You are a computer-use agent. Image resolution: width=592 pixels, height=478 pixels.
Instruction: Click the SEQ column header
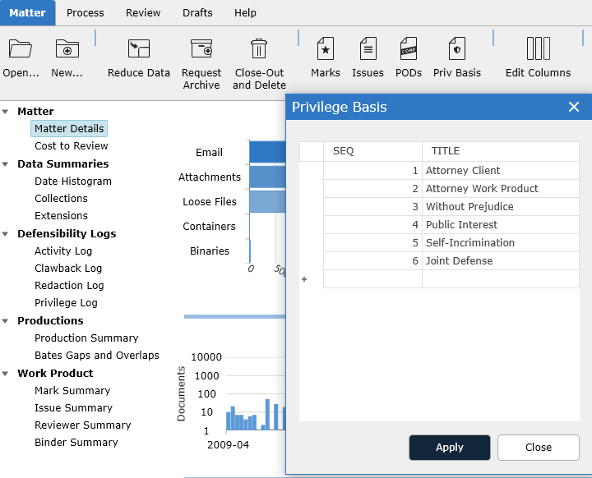tap(372, 151)
